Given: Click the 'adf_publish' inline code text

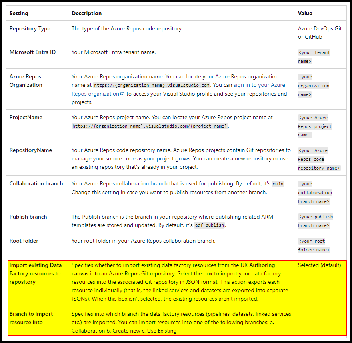Looking at the screenshot, I should tap(210, 225).
